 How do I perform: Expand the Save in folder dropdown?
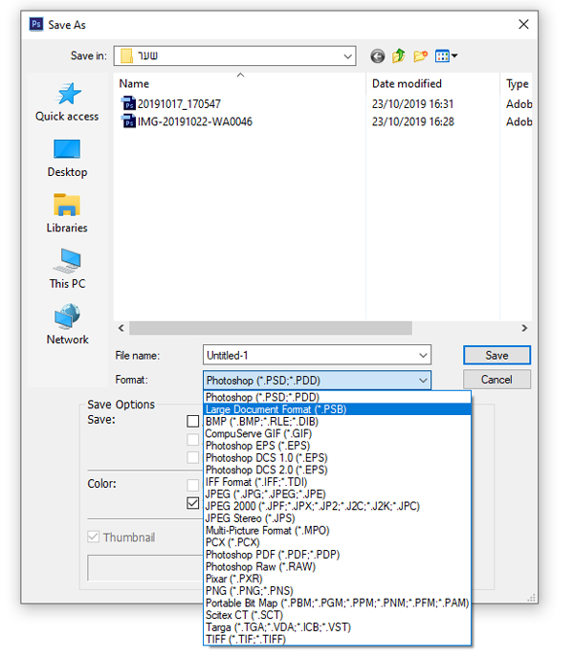pyautogui.click(x=347, y=55)
